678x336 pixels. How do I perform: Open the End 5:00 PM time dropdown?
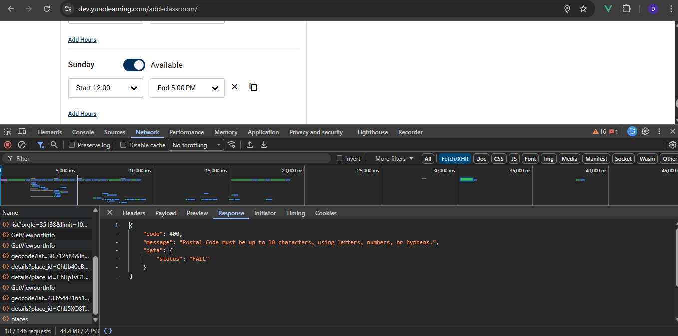(187, 88)
